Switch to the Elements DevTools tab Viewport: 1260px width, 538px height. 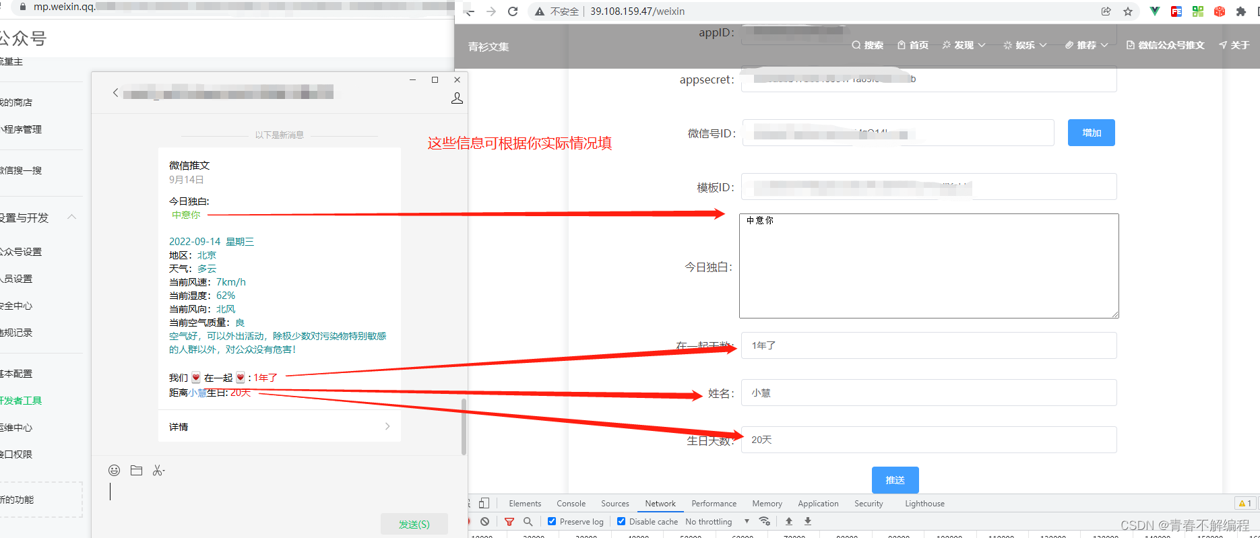525,503
